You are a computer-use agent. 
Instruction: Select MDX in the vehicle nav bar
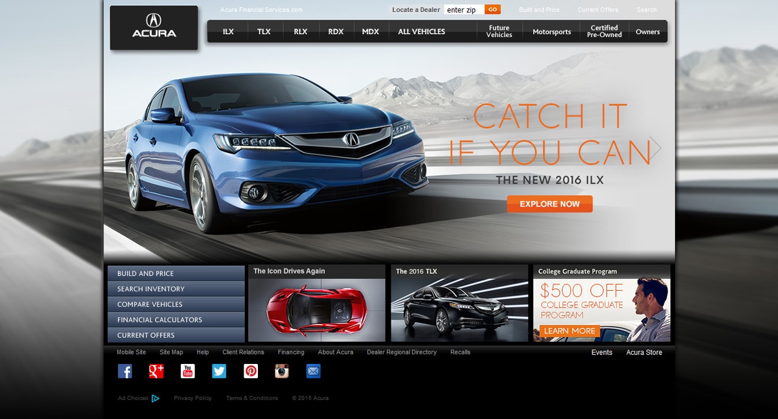click(370, 32)
